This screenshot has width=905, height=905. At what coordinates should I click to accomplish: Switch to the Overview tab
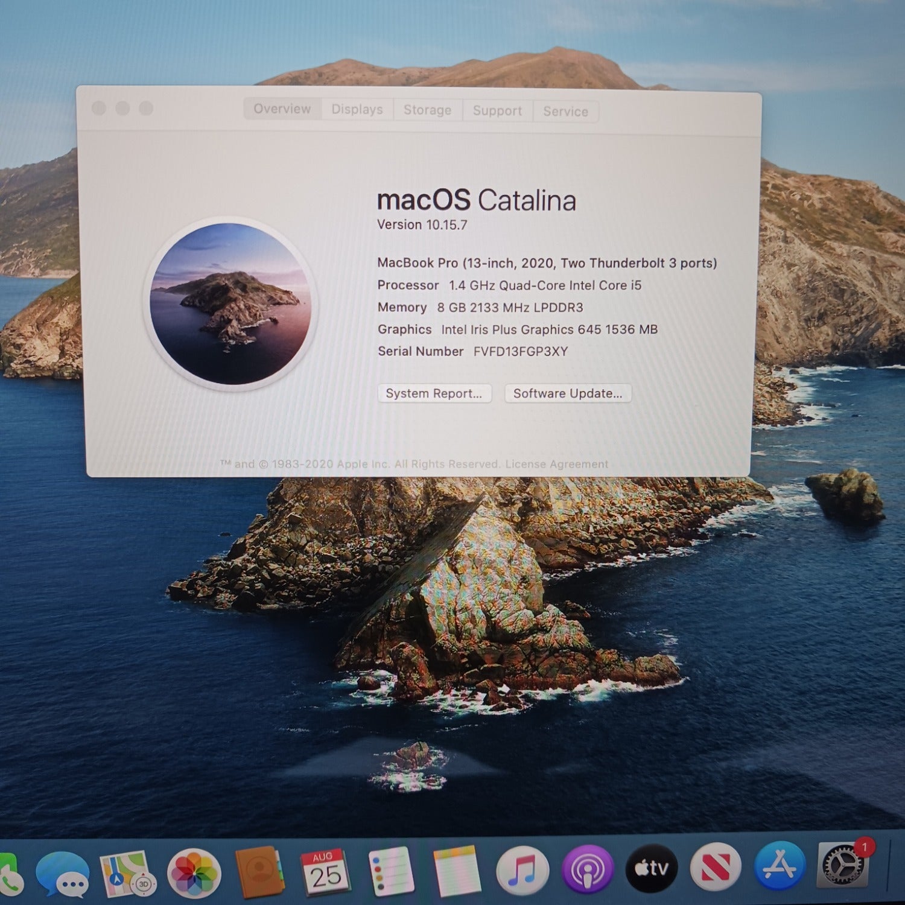282,109
